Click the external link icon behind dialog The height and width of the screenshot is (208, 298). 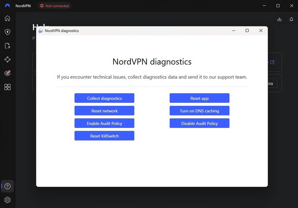[x=272, y=62]
